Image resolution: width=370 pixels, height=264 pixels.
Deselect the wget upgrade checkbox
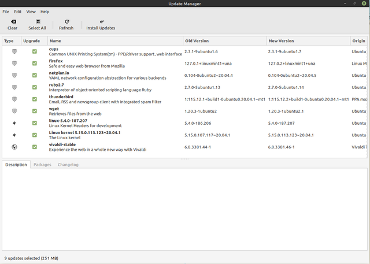click(35, 111)
